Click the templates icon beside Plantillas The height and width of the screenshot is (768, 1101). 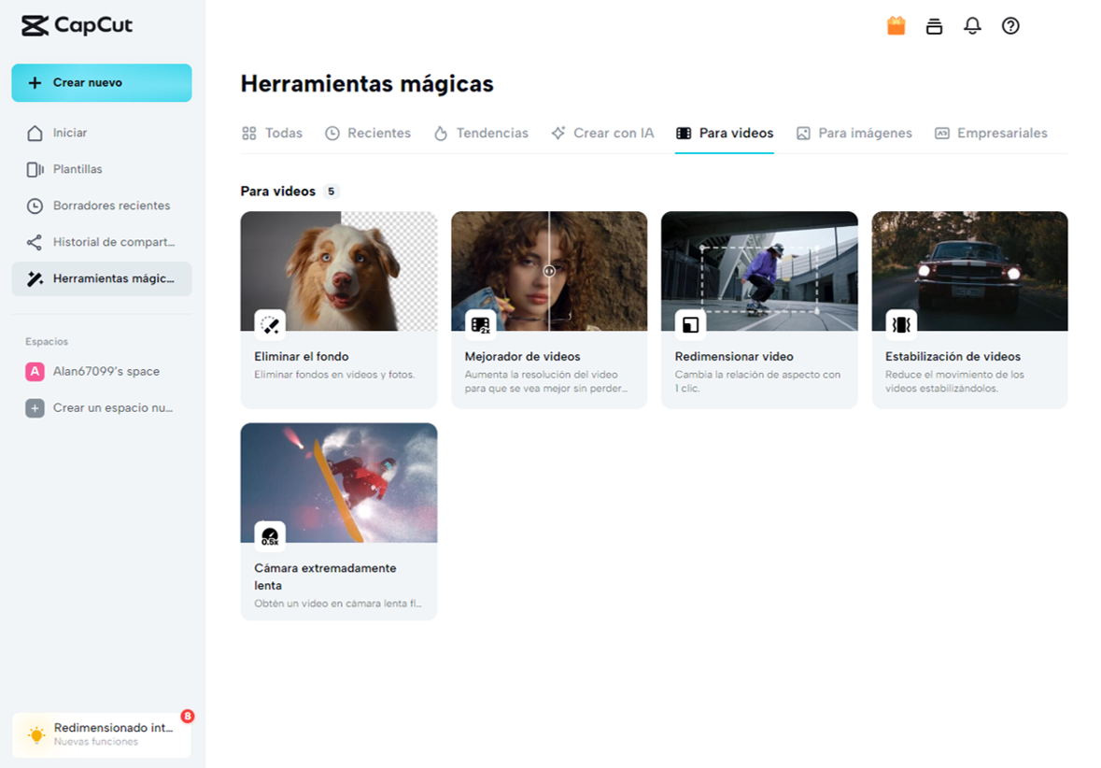(x=35, y=169)
